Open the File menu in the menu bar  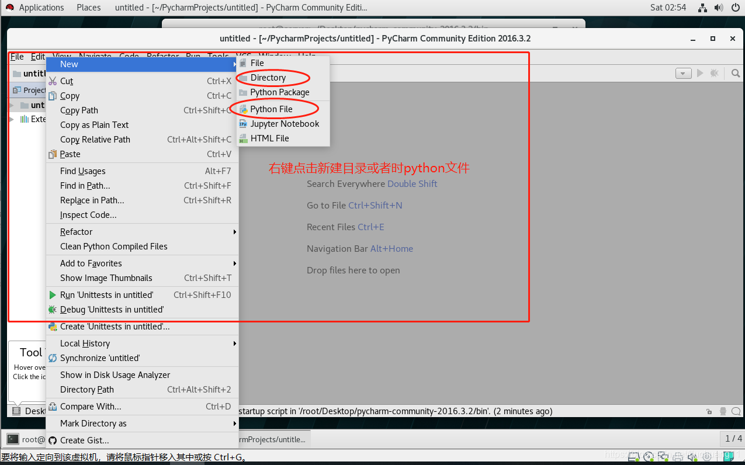coord(17,57)
